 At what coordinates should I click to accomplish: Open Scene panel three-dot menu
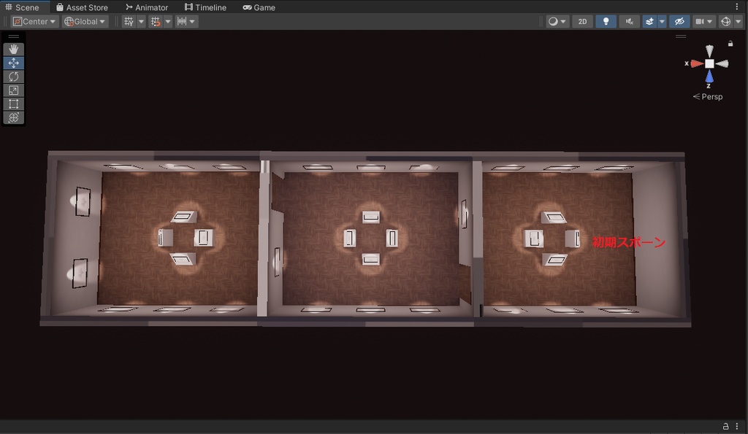[x=737, y=7]
